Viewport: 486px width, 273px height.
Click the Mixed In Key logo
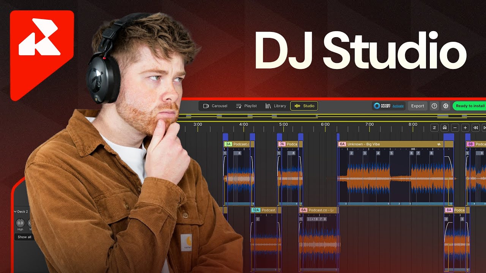tap(382, 106)
